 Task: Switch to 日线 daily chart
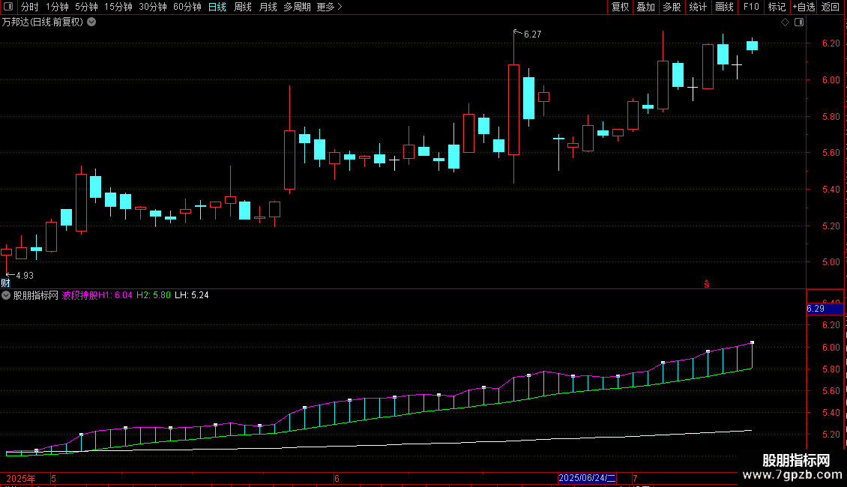pyautogui.click(x=217, y=7)
